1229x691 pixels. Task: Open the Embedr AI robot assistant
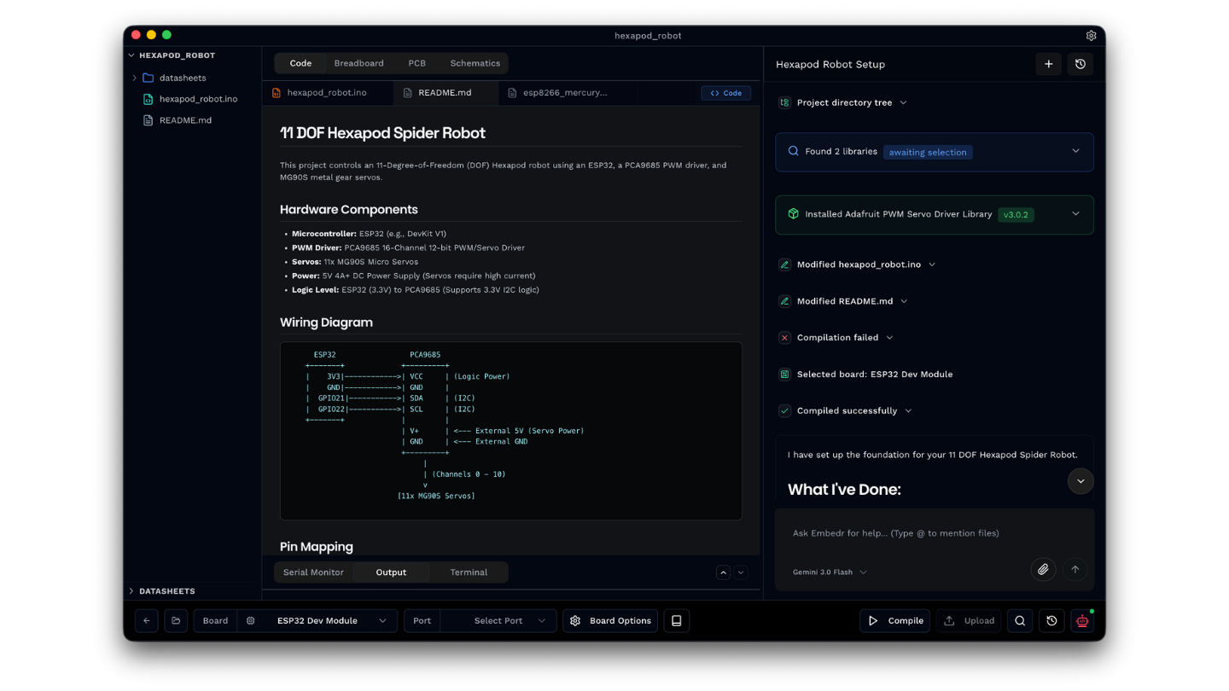[1080, 620]
